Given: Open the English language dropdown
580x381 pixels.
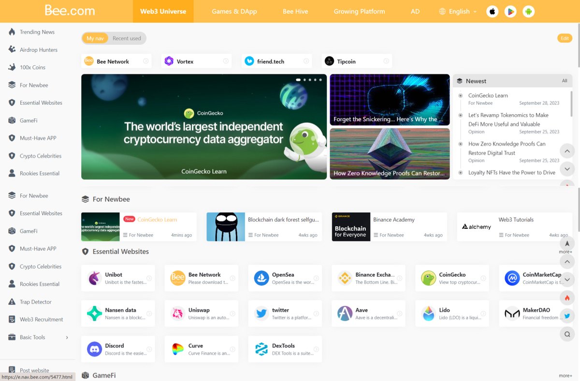Looking at the screenshot, I should [458, 12].
